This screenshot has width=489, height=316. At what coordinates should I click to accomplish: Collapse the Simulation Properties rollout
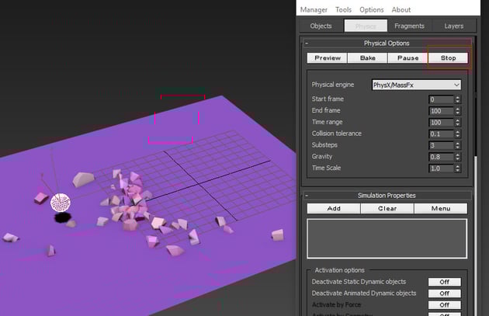[x=307, y=196]
